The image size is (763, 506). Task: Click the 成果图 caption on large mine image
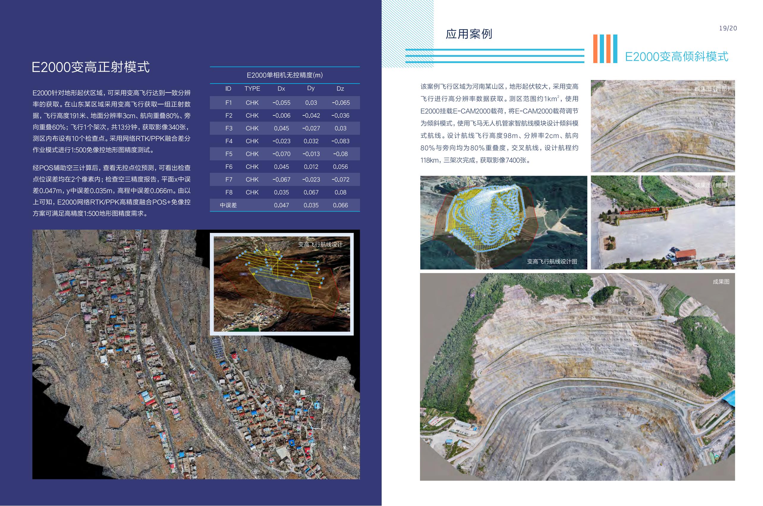click(x=721, y=282)
